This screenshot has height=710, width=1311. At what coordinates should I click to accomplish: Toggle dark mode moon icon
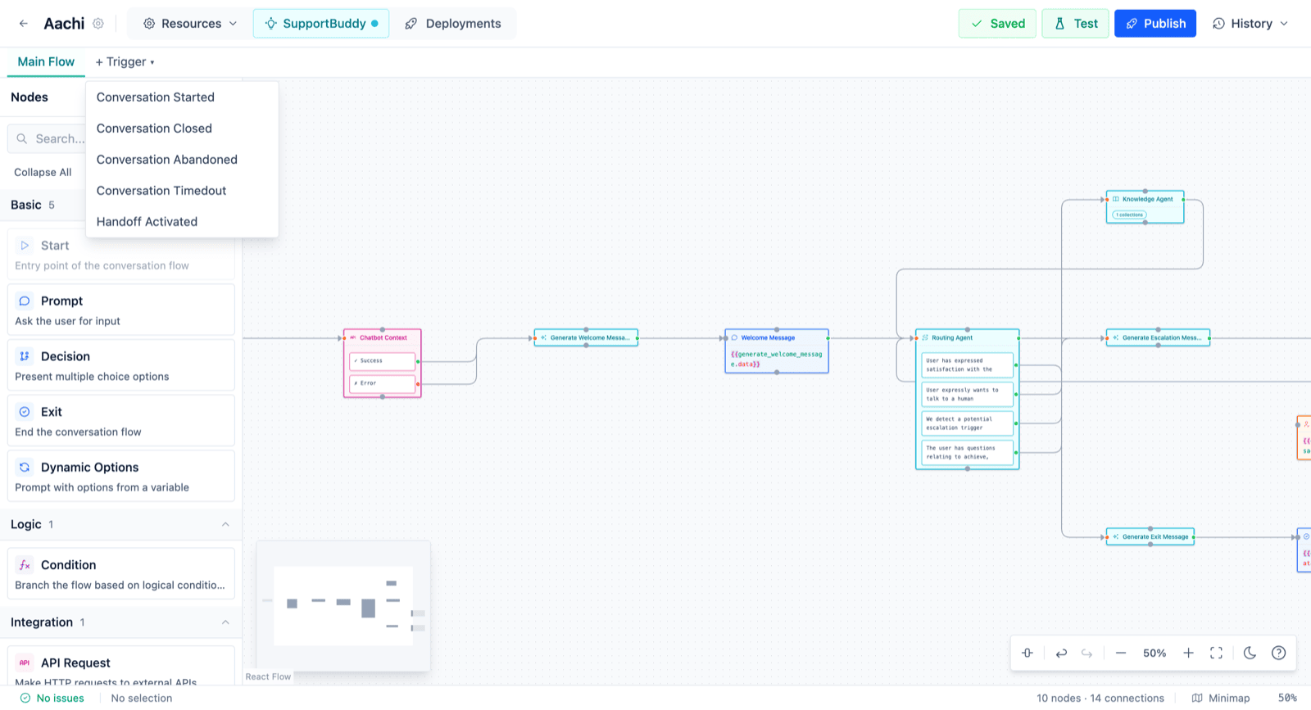1250,653
